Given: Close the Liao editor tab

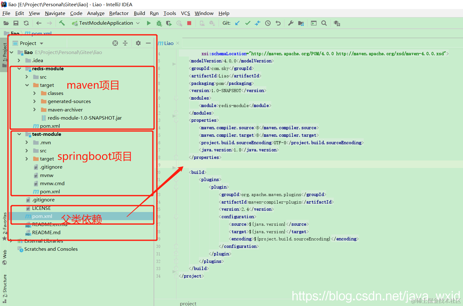Looking at the screenshot, I should coord(178,43).
